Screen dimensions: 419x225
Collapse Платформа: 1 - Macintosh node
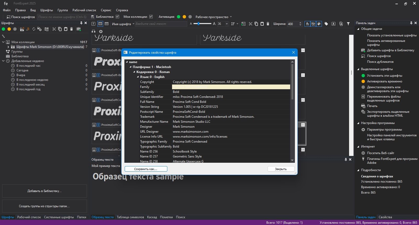point(131,67)
